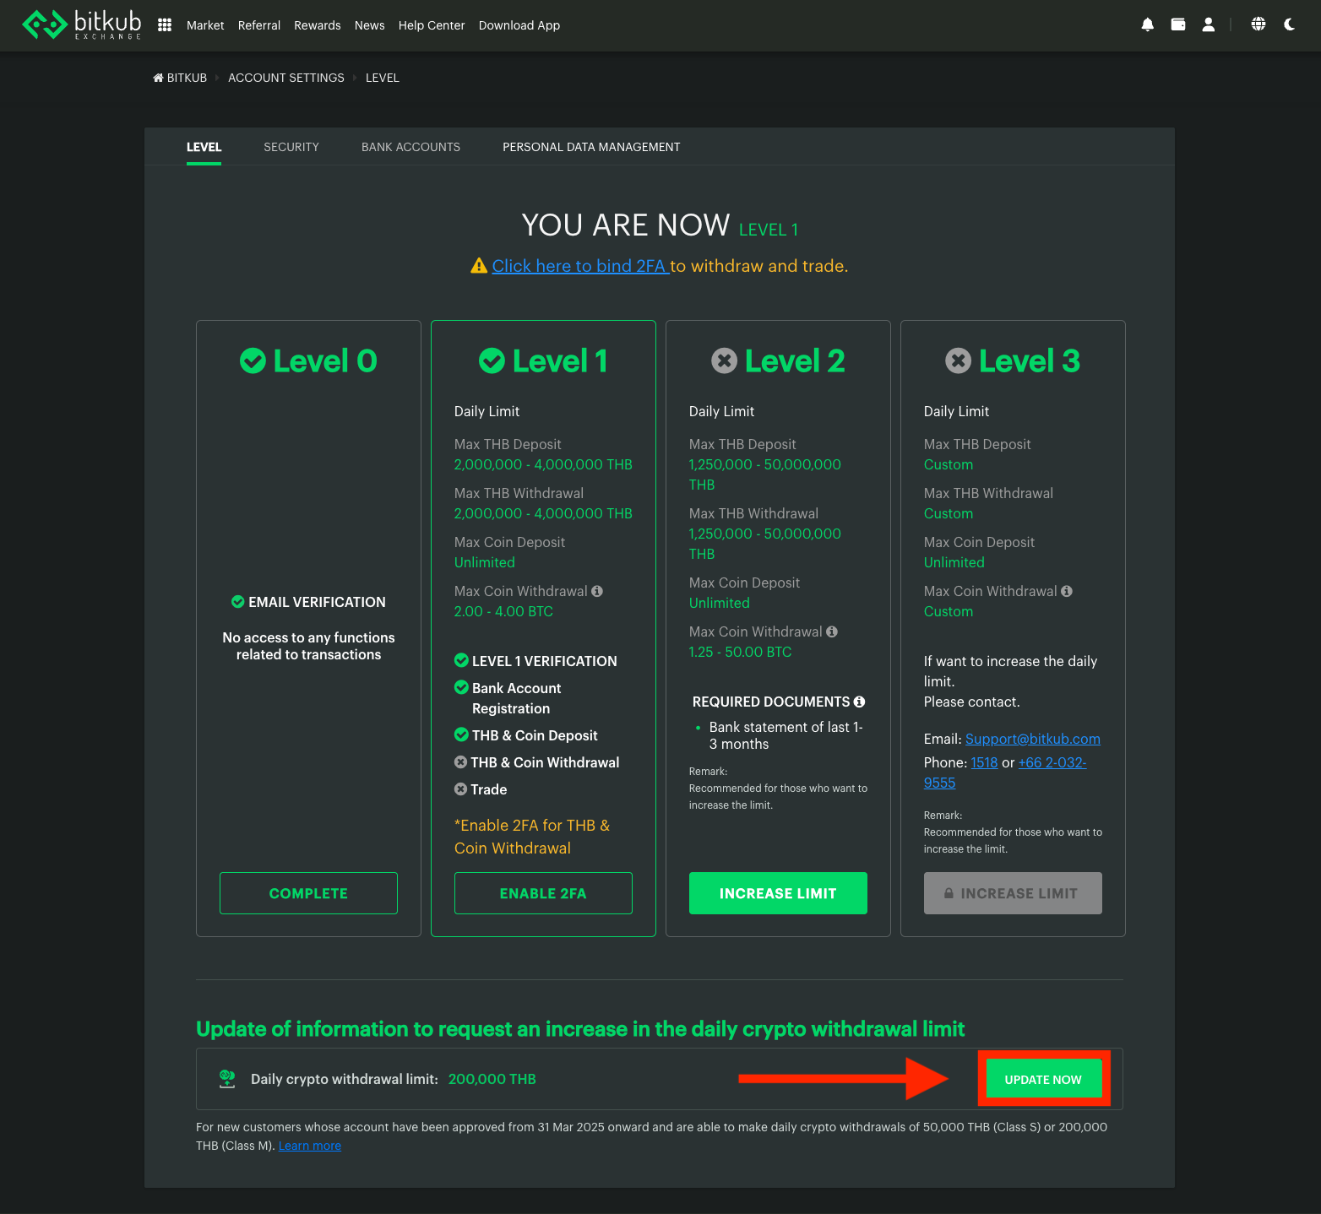Select the LEVEL tab

(204, 147)
